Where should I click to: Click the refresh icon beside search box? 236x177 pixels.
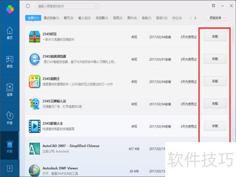28,6
